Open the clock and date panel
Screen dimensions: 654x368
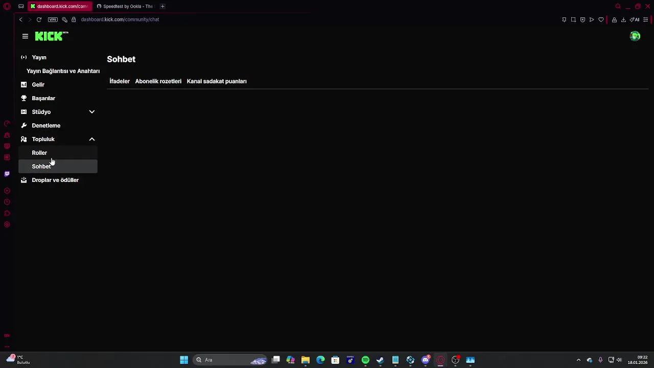click(638, 360)
